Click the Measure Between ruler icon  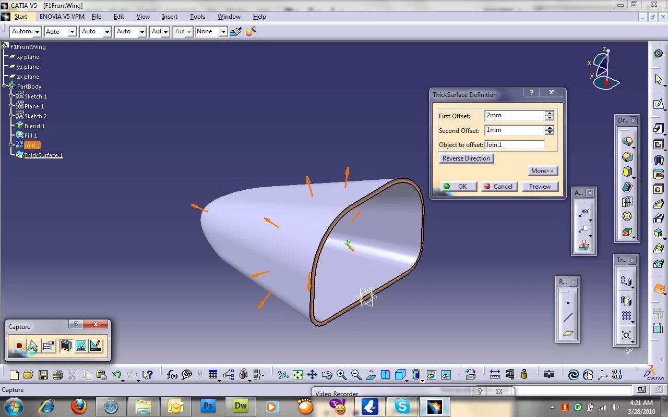pos(495,375)
